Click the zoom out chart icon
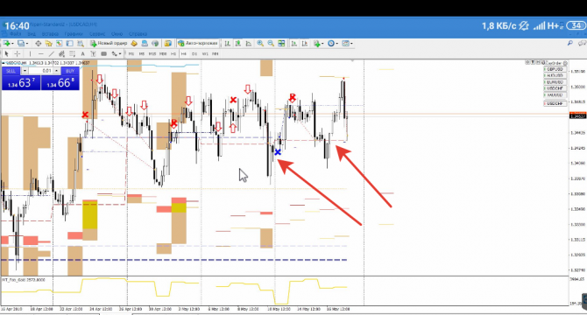 point(271,44)
